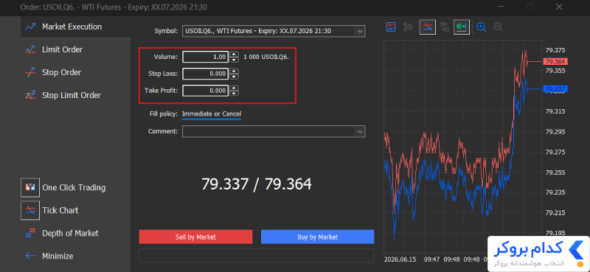The height and width of the screenshot is (272, 590).
Task: Maximize the order window
Action: click(530, 7)
